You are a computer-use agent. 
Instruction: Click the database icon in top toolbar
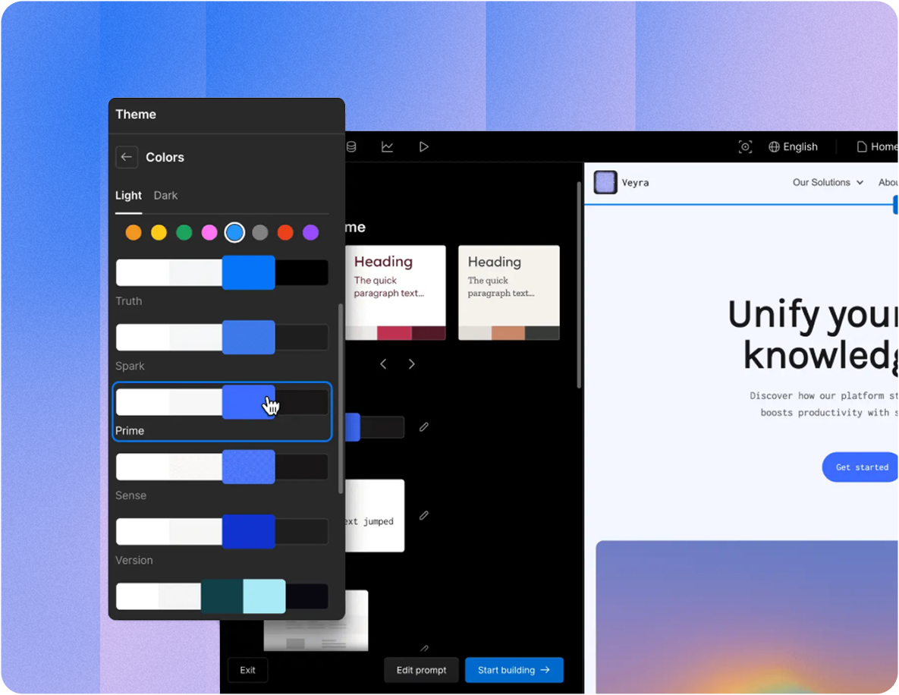[x=351, y=146]
